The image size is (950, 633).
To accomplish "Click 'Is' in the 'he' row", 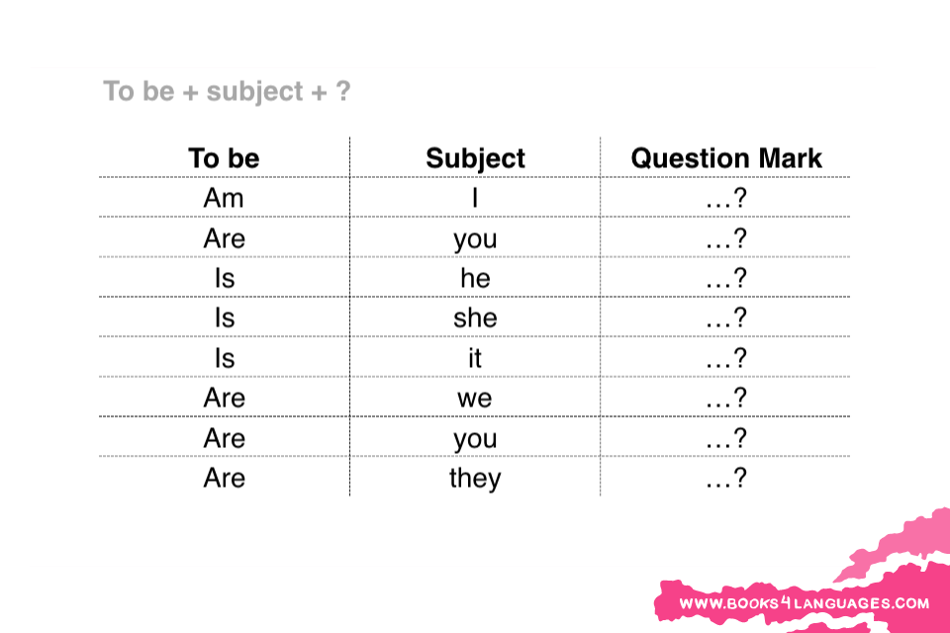I will click(225, 278).
